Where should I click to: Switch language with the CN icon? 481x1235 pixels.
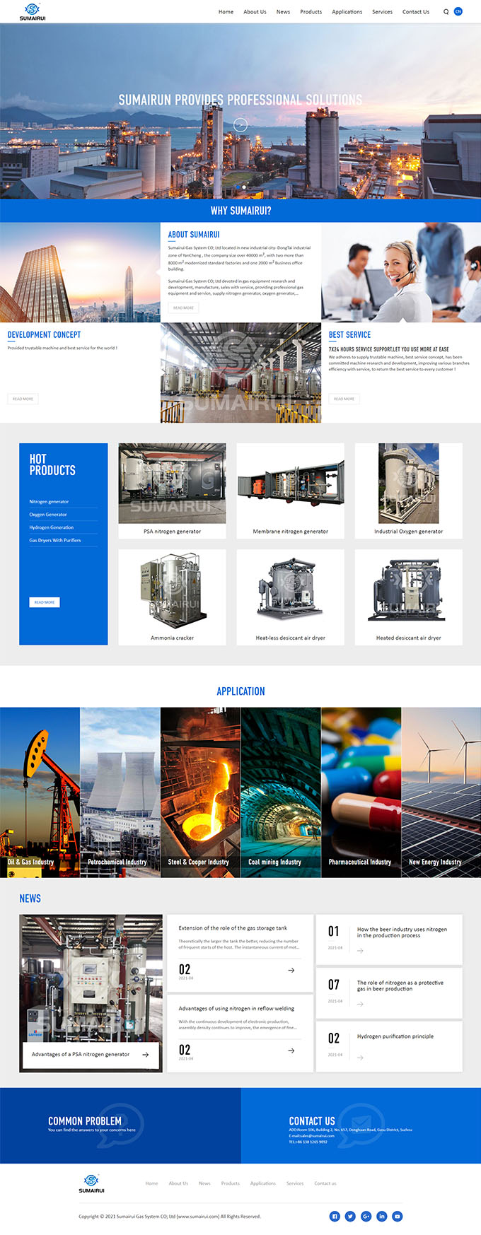point(458,11)
